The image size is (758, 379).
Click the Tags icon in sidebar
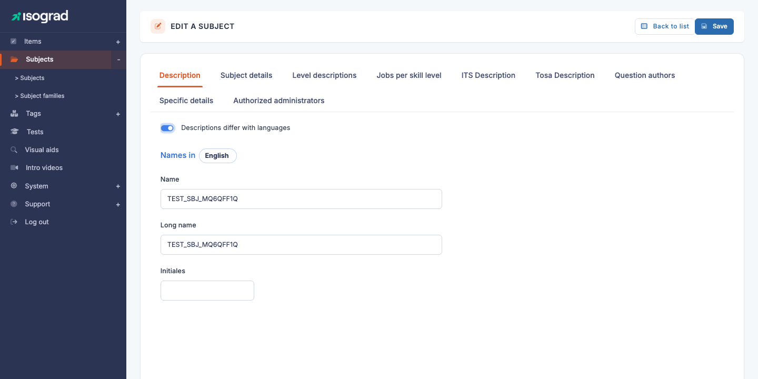coord(14,114)
